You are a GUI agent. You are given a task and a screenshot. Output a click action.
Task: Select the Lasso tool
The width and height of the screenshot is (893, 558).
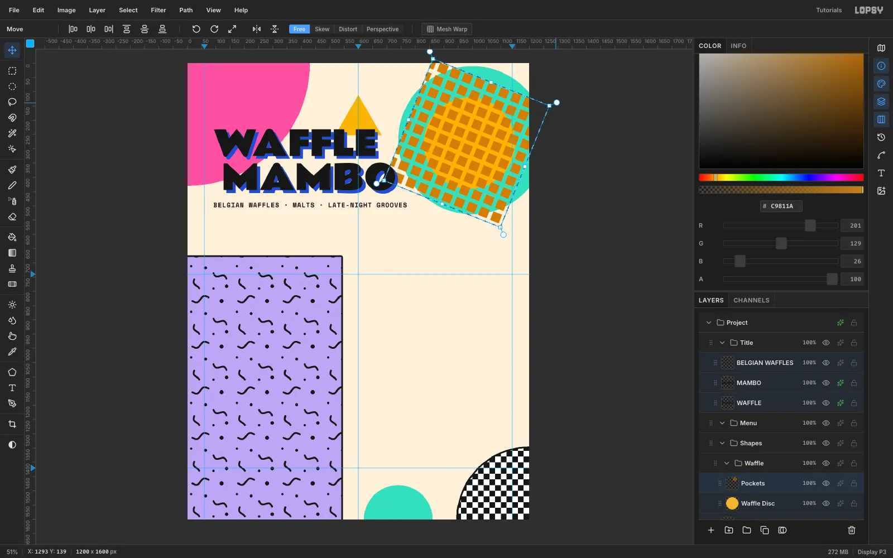click(x=12, y=102)
